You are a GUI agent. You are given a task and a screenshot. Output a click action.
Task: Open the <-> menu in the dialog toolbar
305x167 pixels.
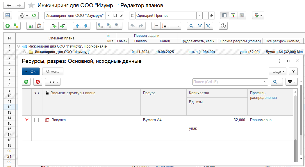coord(53,82)
